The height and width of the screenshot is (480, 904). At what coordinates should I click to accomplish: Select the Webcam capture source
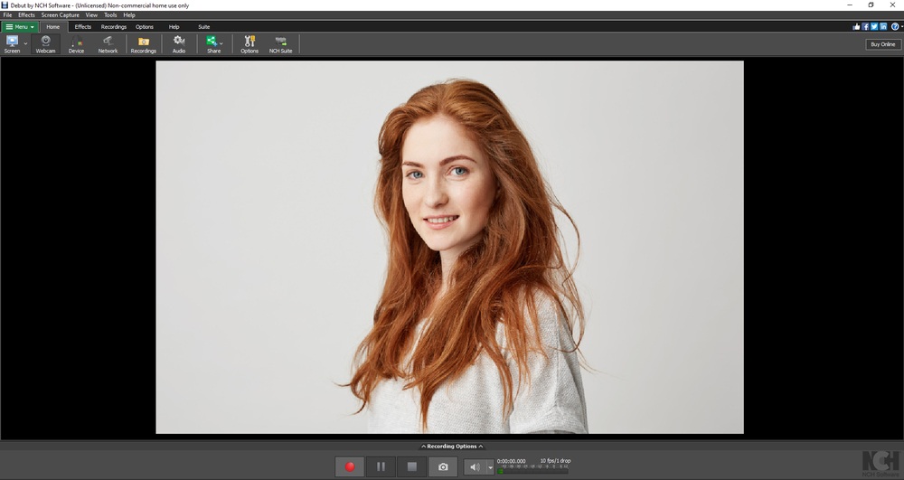45,43
